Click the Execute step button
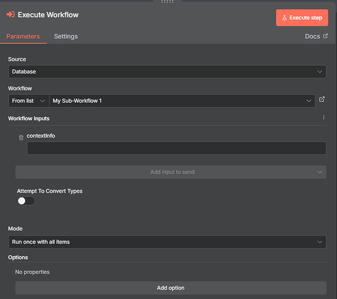Viewport: 337px width, 299px height. 302,17
